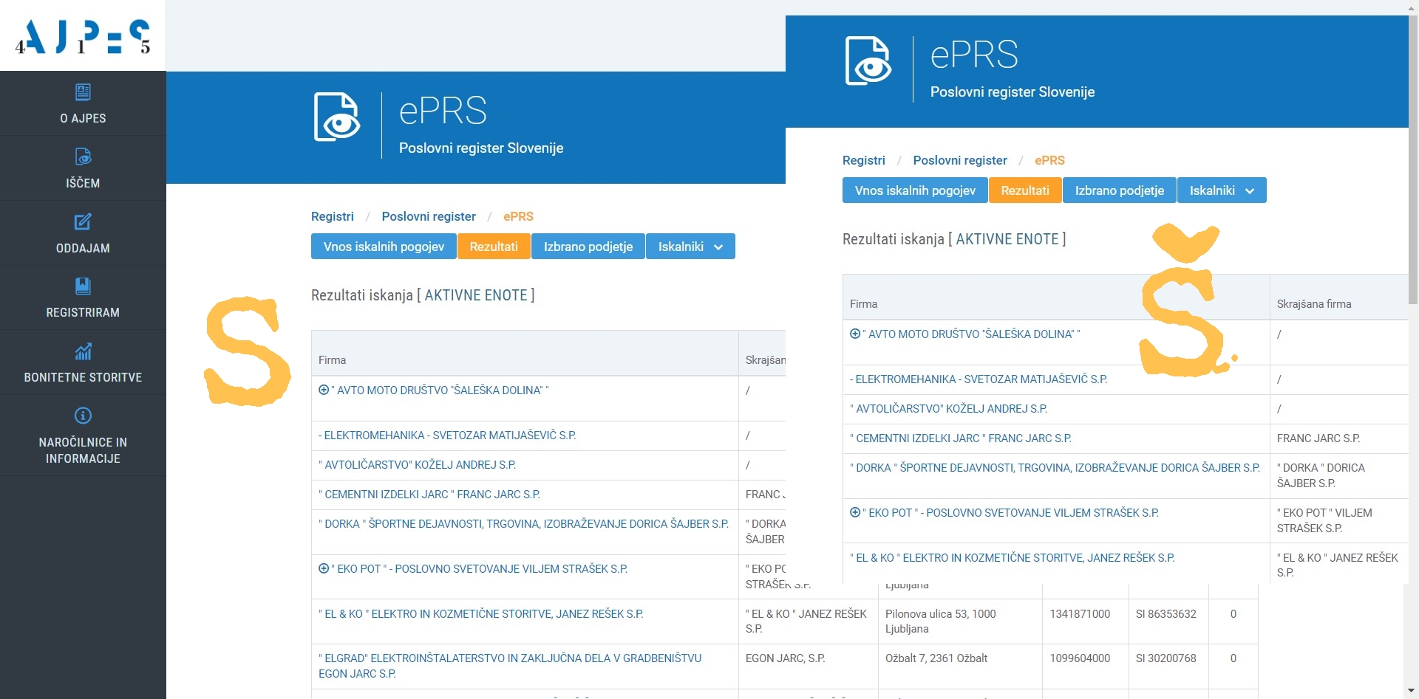Open AVTOLIČARSTVO KOŽELJ ANDREJ in right window

point(948,409)
